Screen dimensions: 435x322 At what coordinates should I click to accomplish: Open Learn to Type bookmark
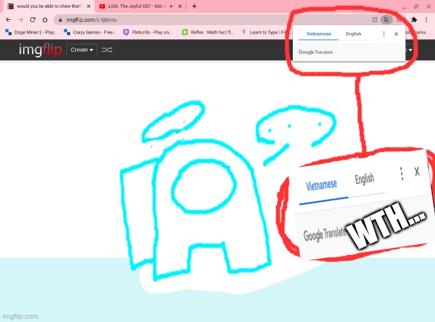(x=266, y=32)
